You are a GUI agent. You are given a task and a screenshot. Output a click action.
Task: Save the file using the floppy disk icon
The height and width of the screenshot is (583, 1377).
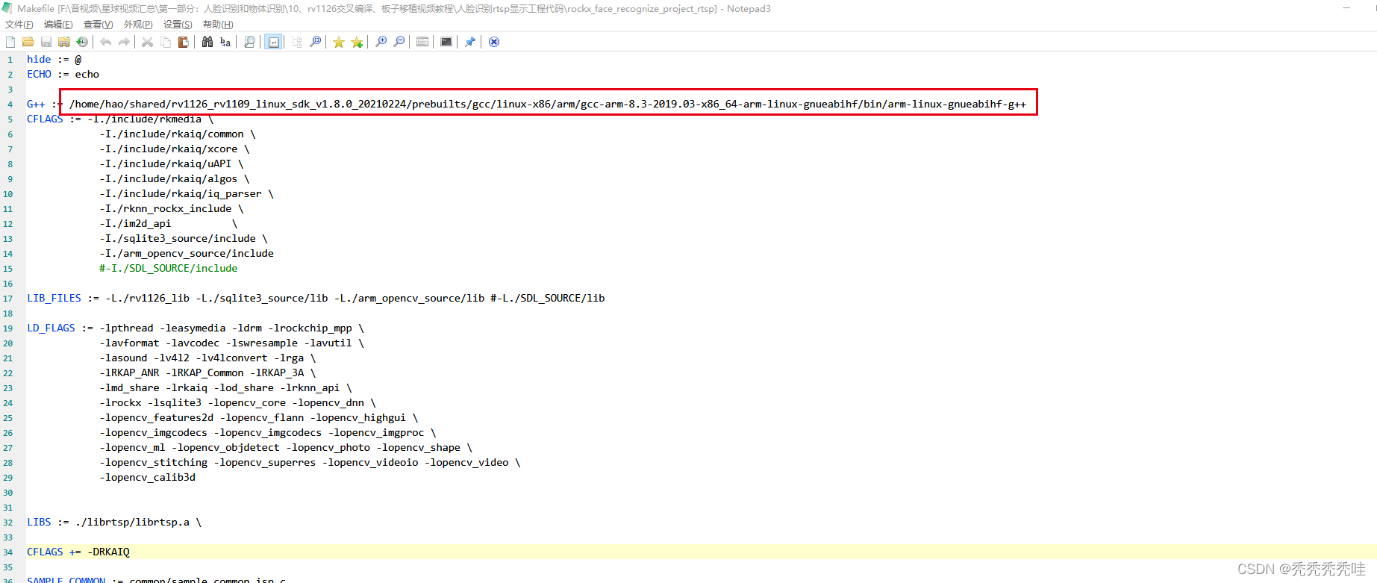[46, 42]
